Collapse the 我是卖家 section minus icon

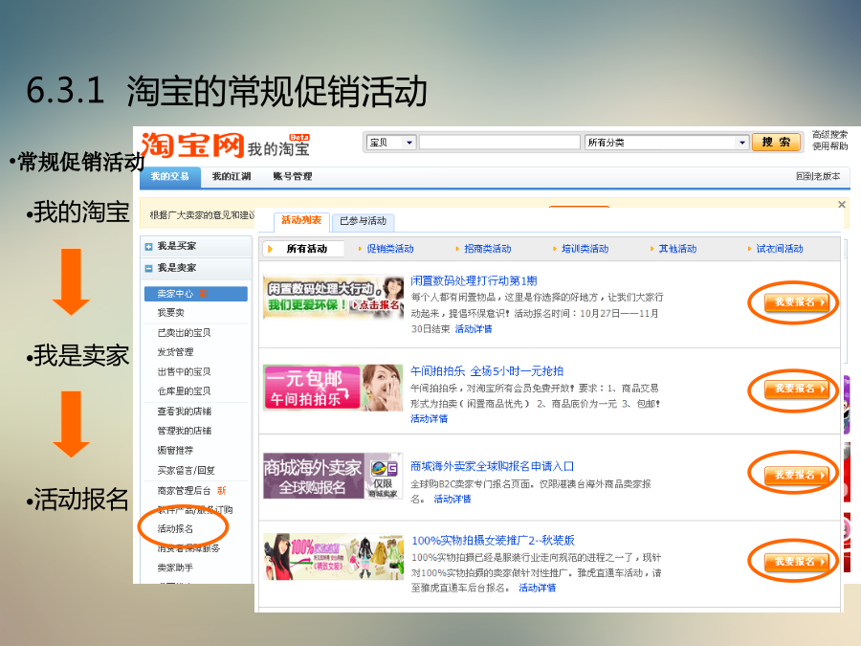(x=148, y=269)
